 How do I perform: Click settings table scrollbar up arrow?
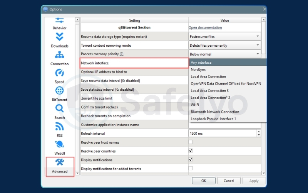264,20
